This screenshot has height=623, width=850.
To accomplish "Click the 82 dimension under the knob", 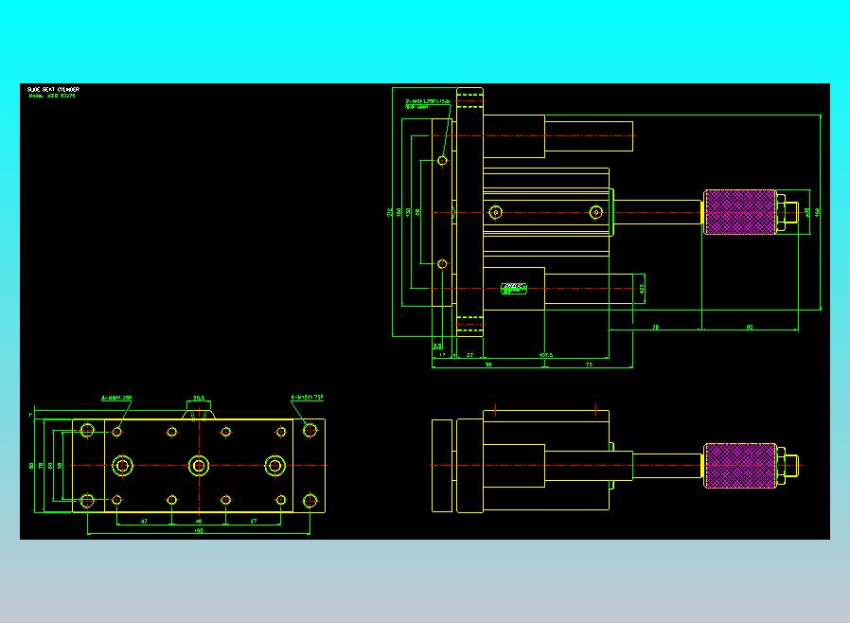I will pyautogui.click(x=750, y=327).
